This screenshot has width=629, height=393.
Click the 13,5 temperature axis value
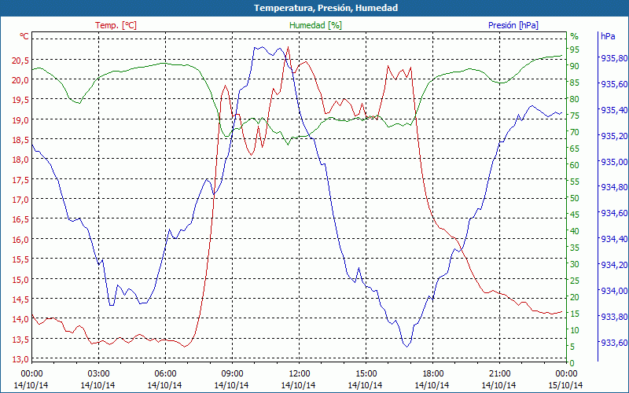[x=20, y=340]
